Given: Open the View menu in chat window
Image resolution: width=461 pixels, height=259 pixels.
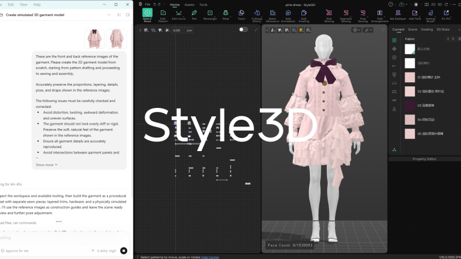Looking at the screenshot, I should [23, 4].
